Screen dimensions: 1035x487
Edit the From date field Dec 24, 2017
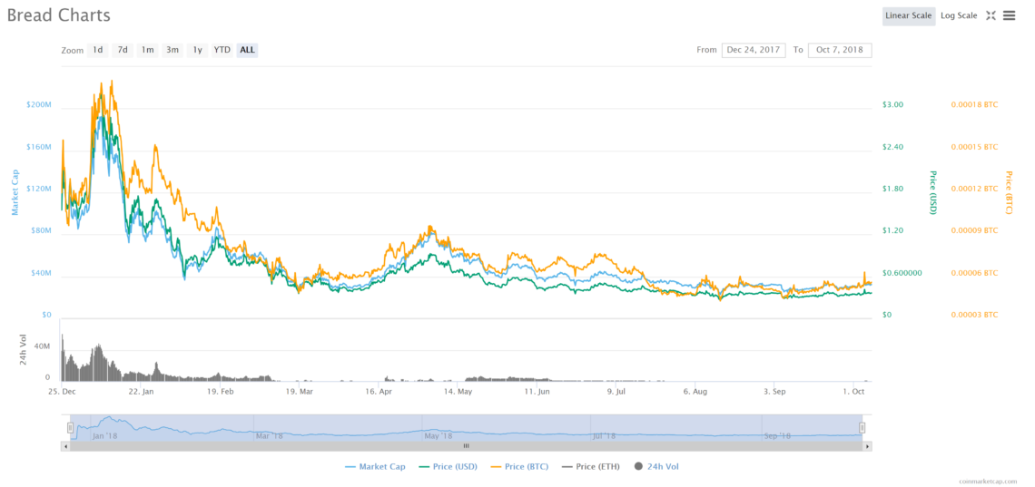[x=754, y=50]
